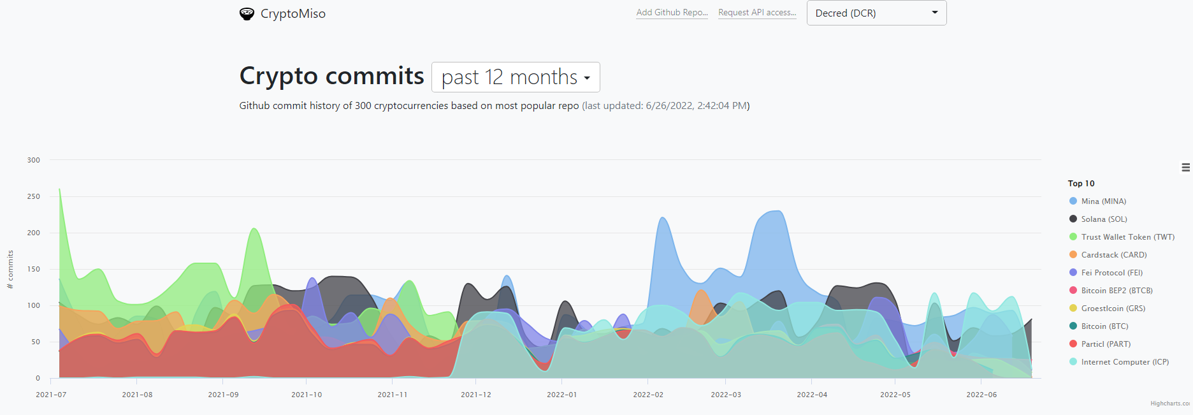This screenshot has height=415, width=1193.
Task: Click the 2022-06 x-axis label
Action: tap(981, 395)
